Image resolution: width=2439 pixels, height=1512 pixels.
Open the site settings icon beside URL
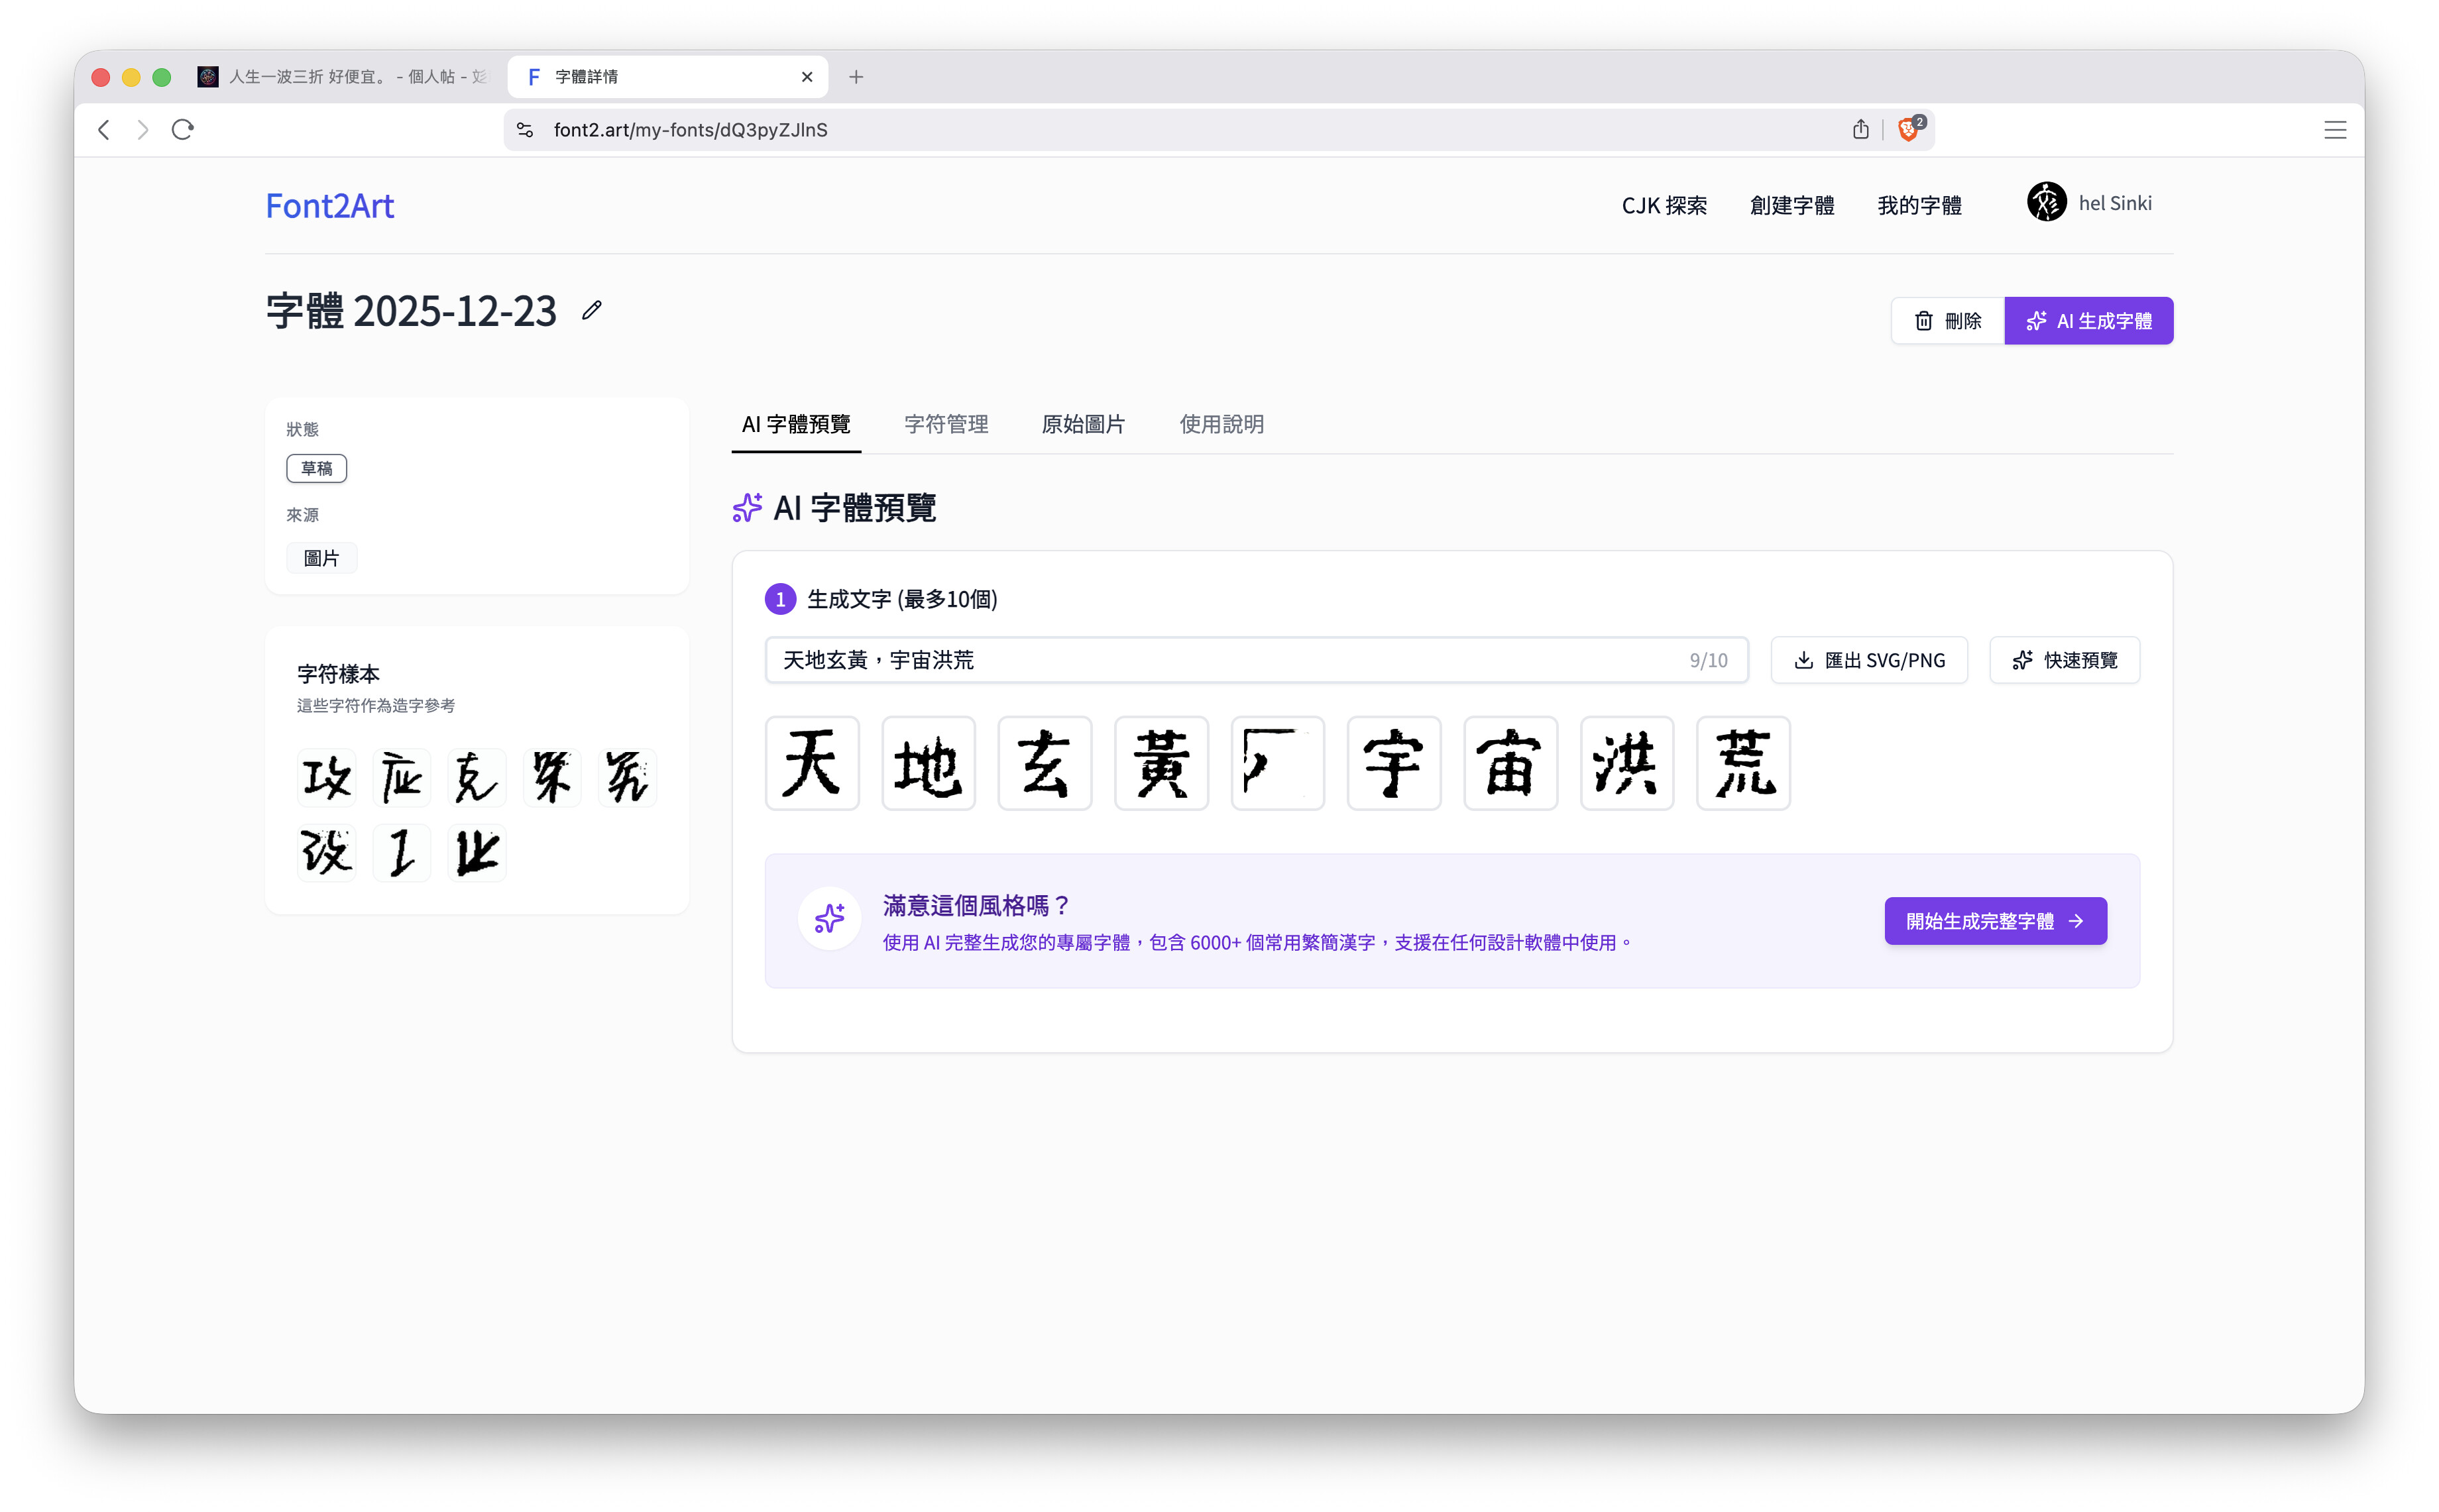click(525, 130)
